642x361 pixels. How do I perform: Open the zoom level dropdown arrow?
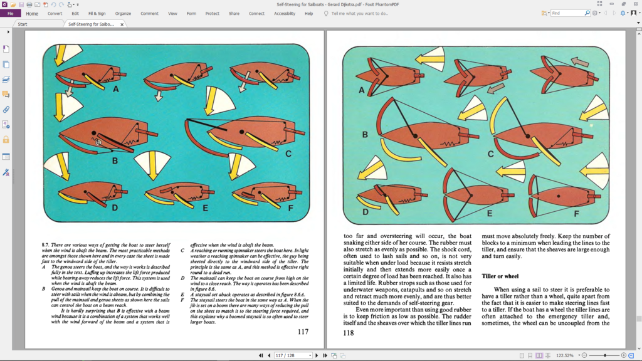(579, 355)
